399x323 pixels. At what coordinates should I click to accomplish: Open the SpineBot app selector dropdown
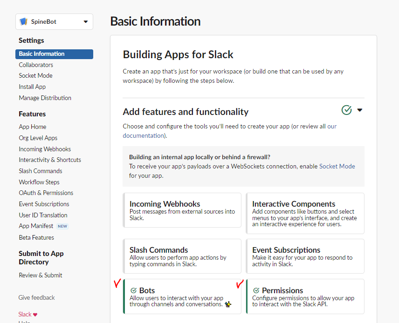coord(54,21)
